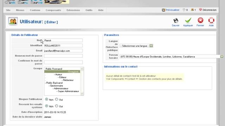Screen dimensions: 225x126
Task: Click the Prévisualiser link
Action: click(x=173, y=10)
